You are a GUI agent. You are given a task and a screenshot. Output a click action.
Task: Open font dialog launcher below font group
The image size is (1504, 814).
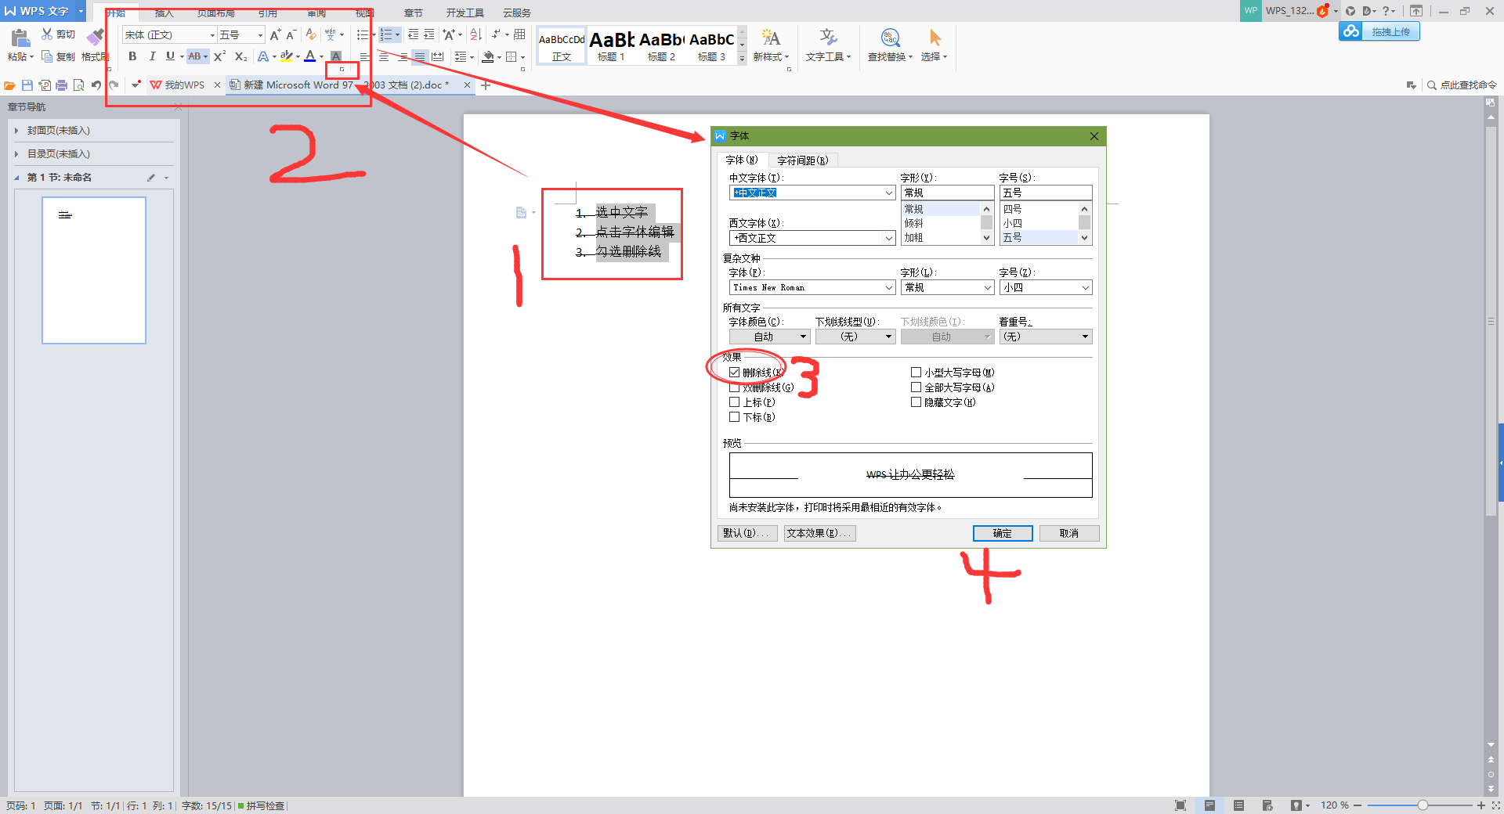point(342,69)
